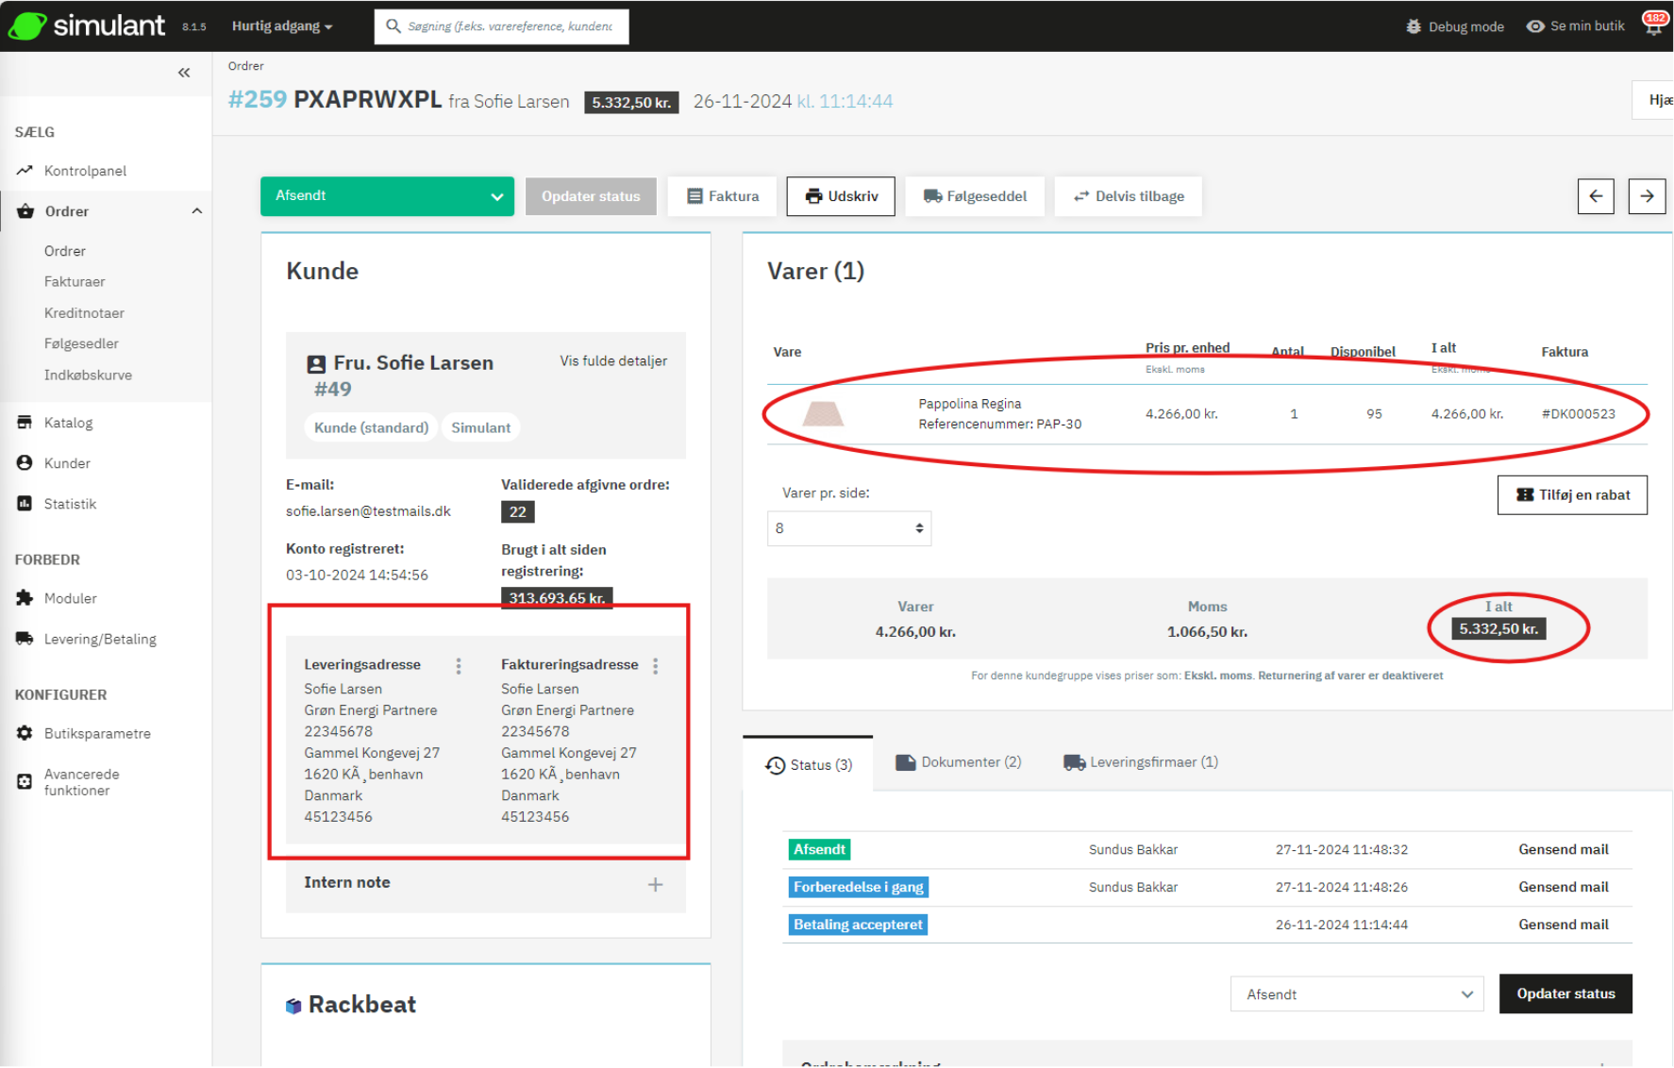The height and width of the screenshot is (1068, 1674).
Task: Click Vis fulde detaljer link
Action: [613, 361]
